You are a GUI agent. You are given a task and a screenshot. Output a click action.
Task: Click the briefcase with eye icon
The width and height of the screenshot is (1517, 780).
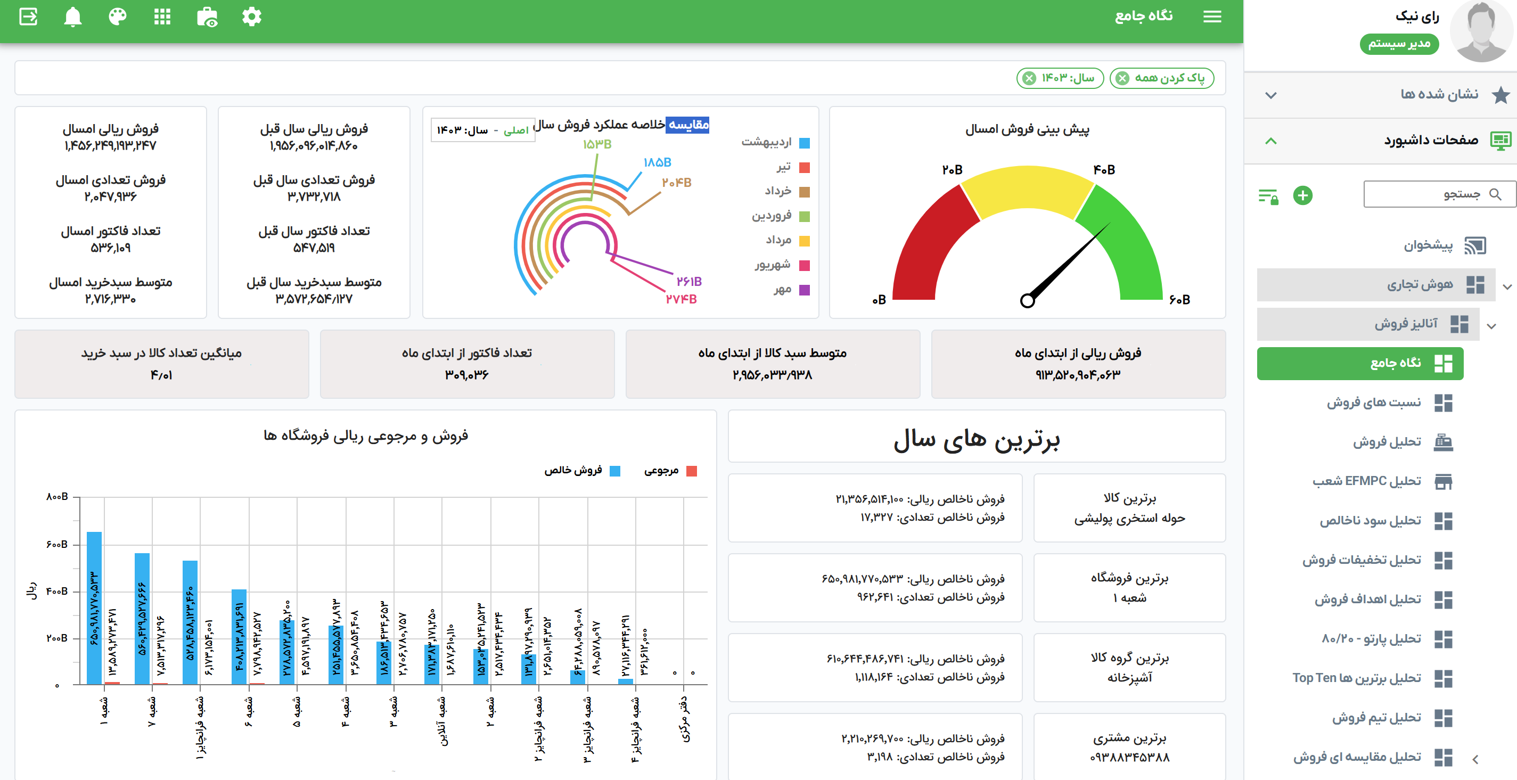(207, 17)
